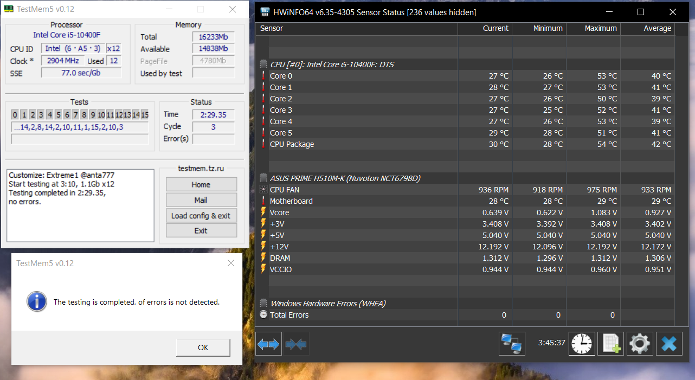
Task: Select the Core 5 sensor row
Action: point(465,133)
